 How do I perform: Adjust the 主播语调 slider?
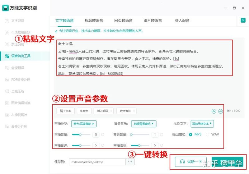(140, 145)
